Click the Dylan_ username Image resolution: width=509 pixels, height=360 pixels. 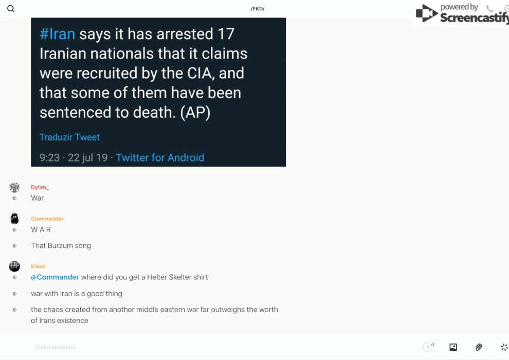tap(40, 187)
